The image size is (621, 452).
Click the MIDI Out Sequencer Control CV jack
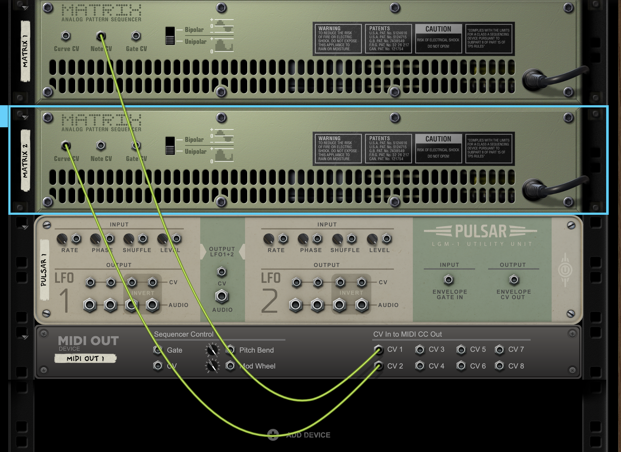(158, 366)
